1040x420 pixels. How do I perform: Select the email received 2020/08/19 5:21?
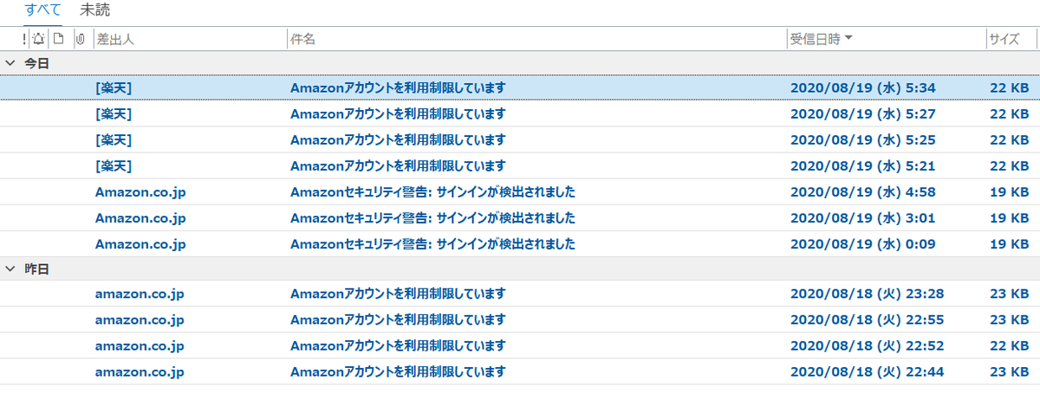[x=520, y=165]
